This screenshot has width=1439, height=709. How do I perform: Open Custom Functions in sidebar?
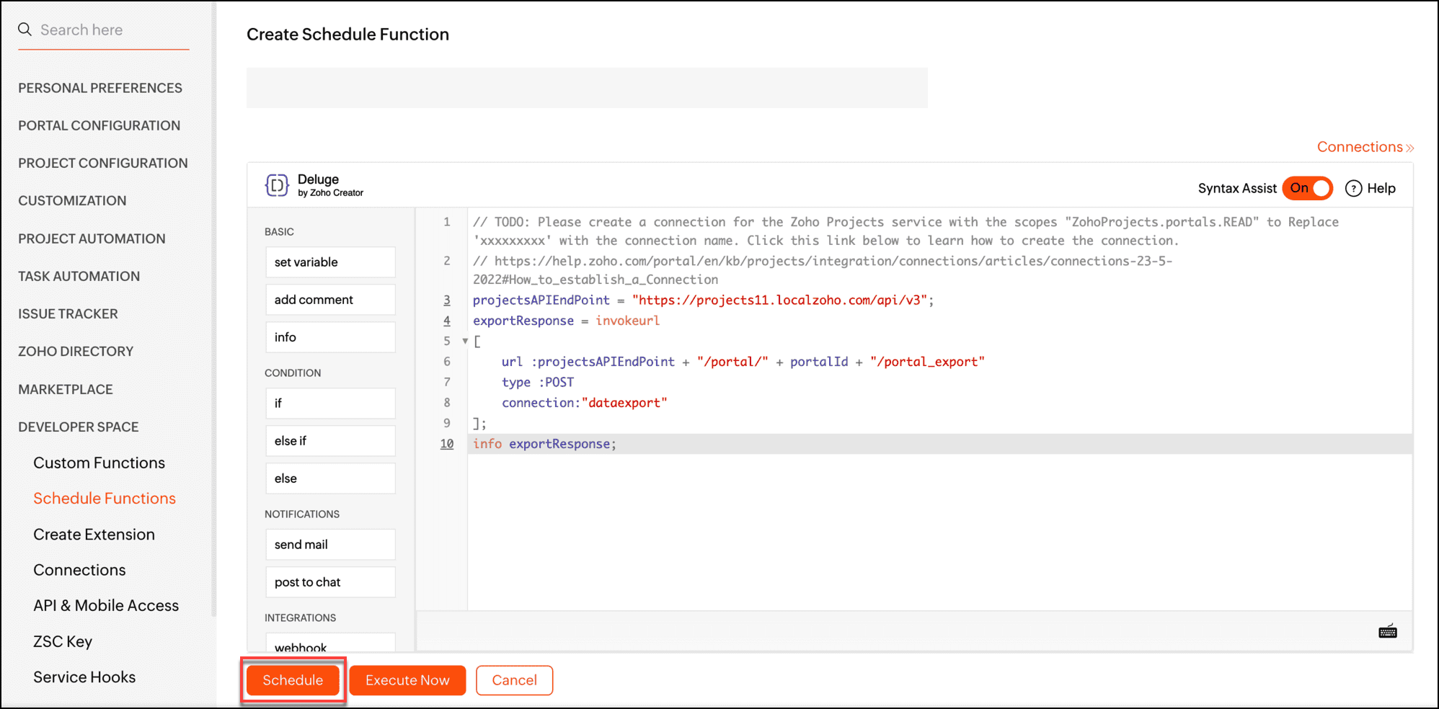[99, 463]
